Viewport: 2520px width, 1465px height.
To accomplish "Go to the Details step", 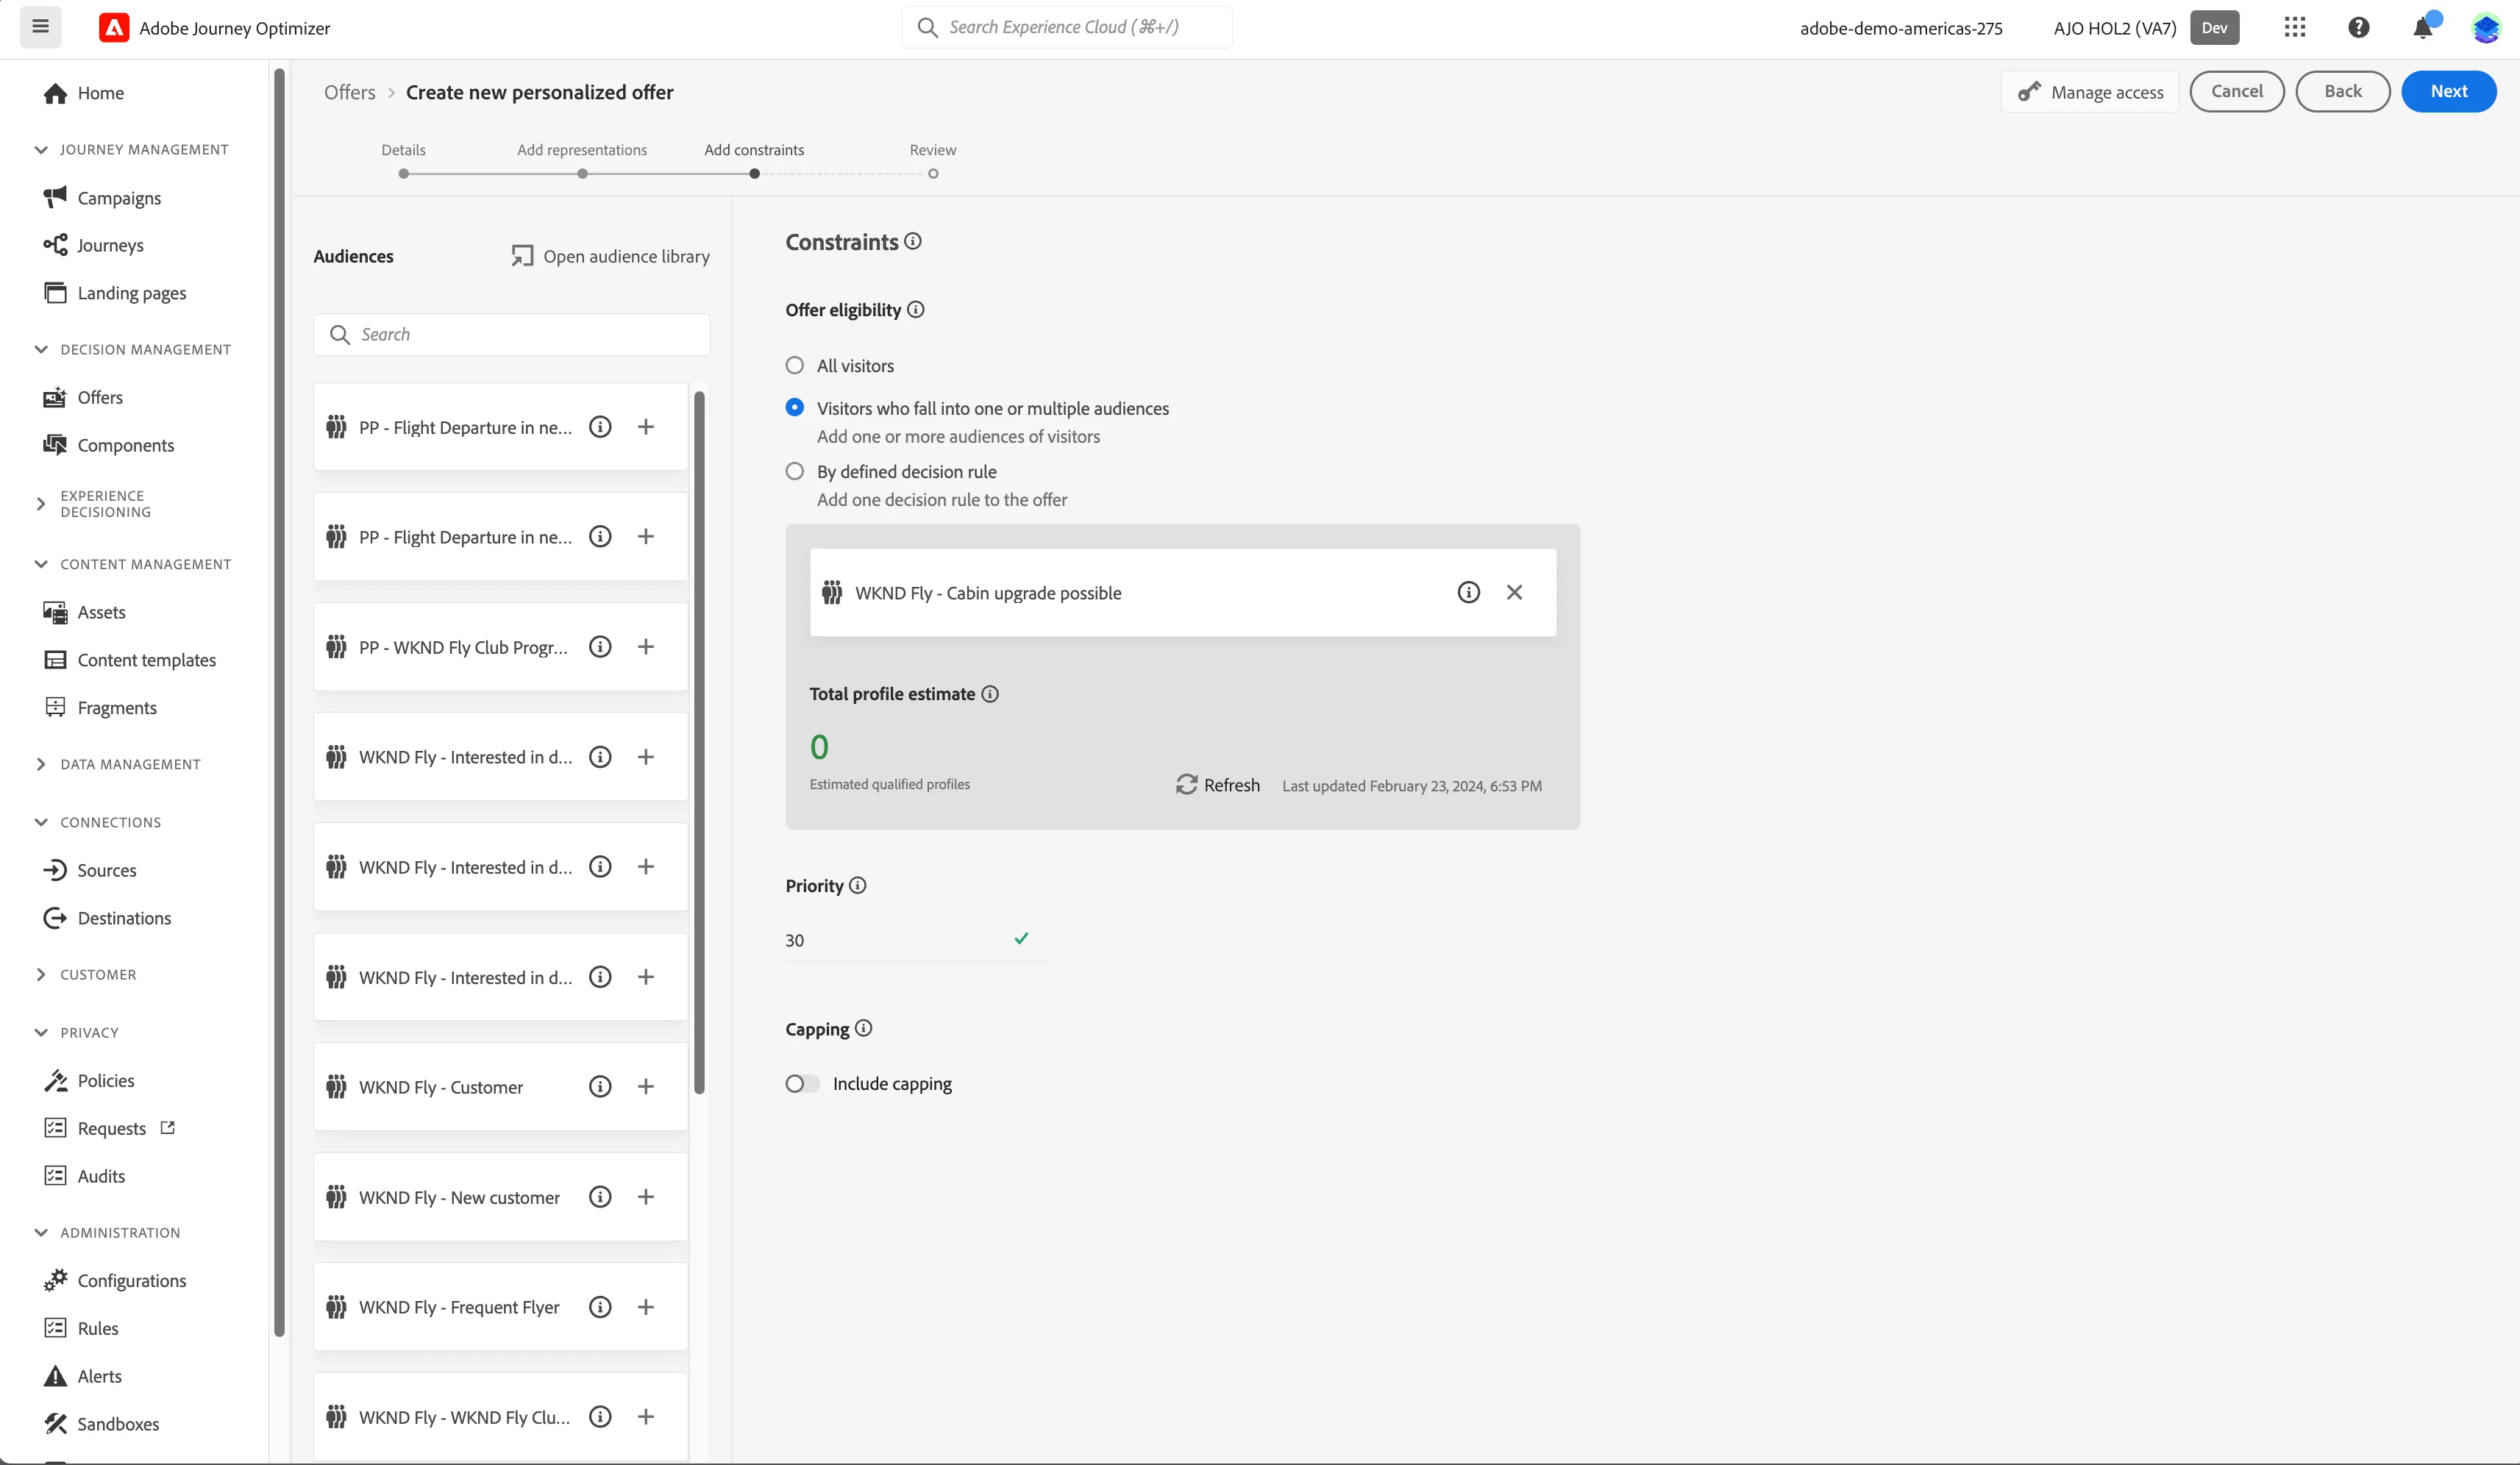I will point(403,173).
